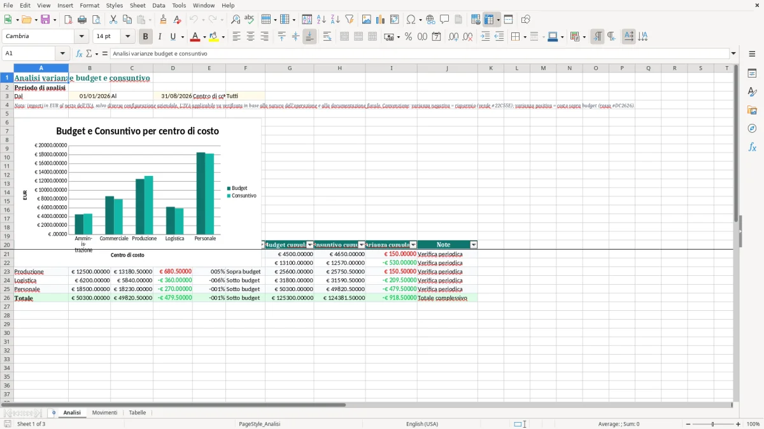The height and width of the screenshot is (429, 764).
Task: Adjust the zoom slider
Action: click(712, 424)
